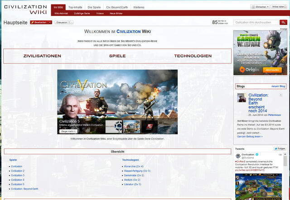Open the Beyond Earth blog post title

(258, 103)
